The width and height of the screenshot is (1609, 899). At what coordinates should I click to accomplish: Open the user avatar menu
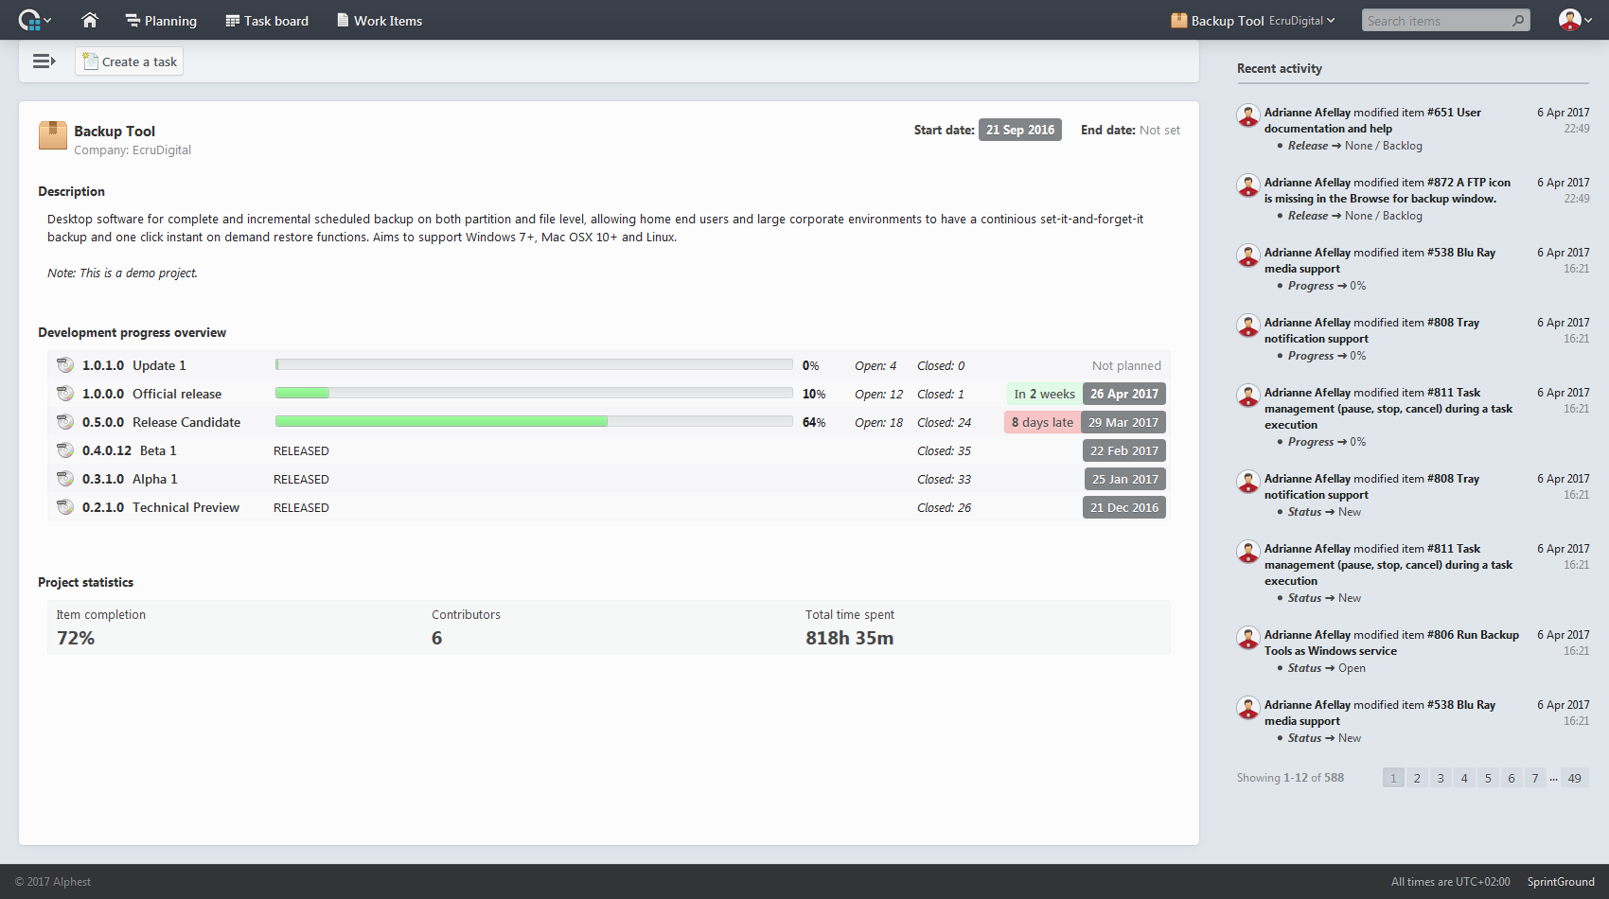pyautogui.click(x=1576, y=20)
